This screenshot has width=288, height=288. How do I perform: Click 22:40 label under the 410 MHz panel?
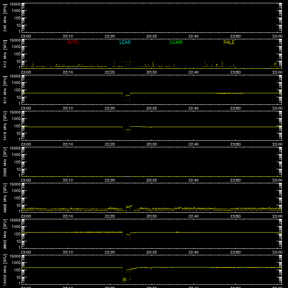[x=193, y=72]
